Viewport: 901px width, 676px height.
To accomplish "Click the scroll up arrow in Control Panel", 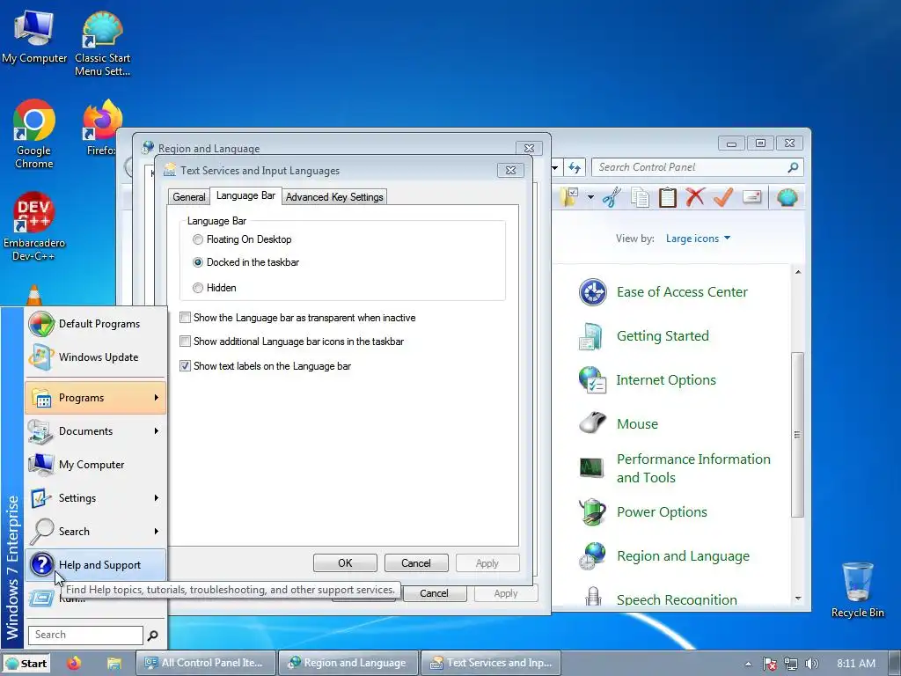I will click(x=797, y=272).
